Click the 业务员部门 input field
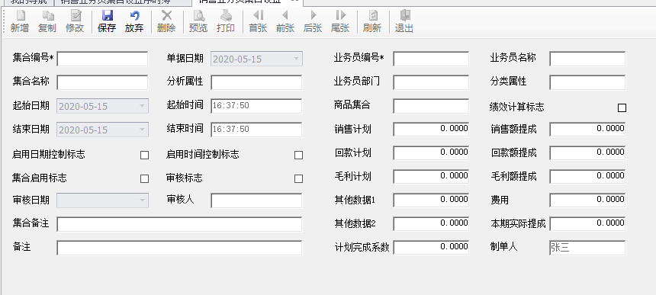This screenshot has height=295, width=656. click(x=431, y=82)
